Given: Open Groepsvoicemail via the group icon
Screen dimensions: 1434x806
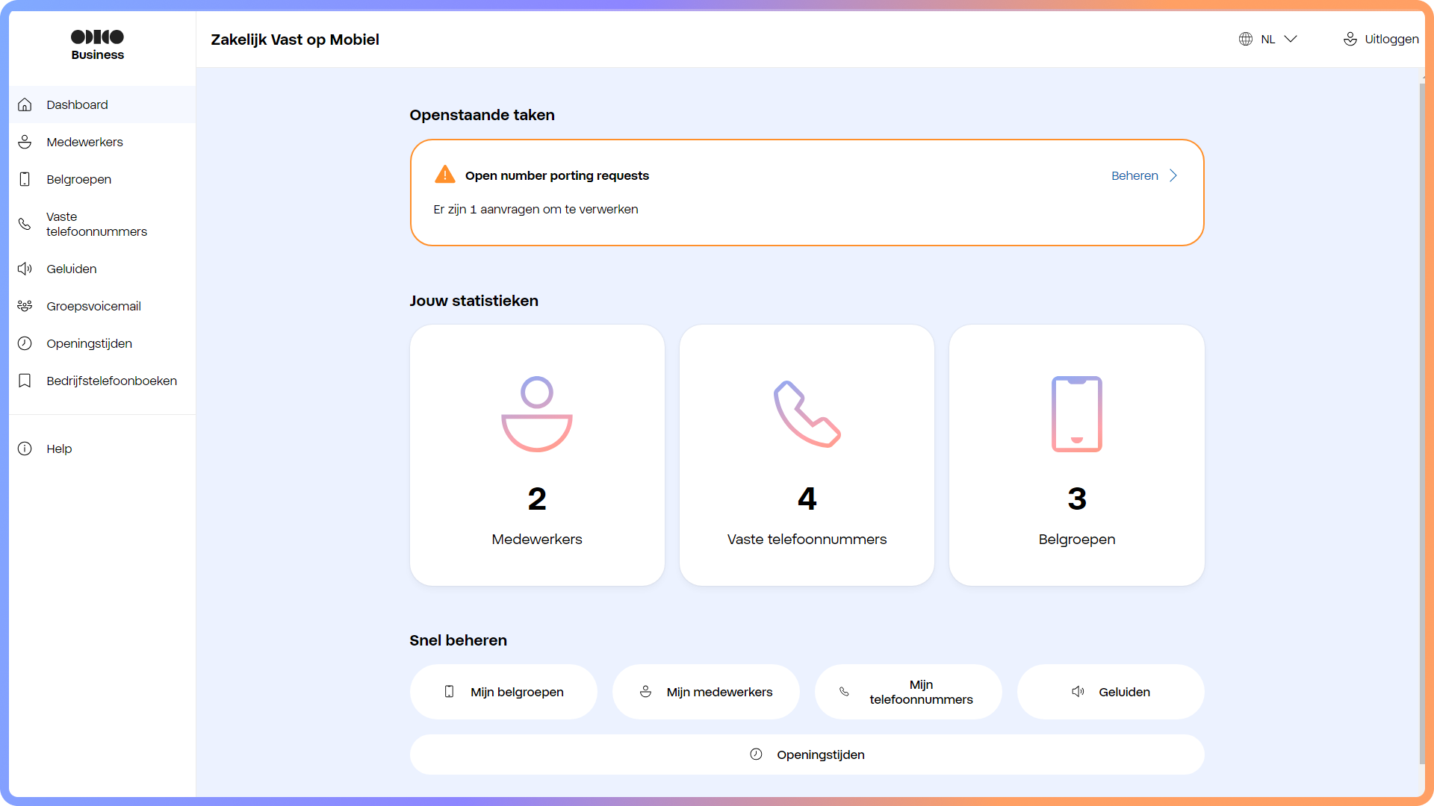Looking at the screenshot, I should click(25, 306).
